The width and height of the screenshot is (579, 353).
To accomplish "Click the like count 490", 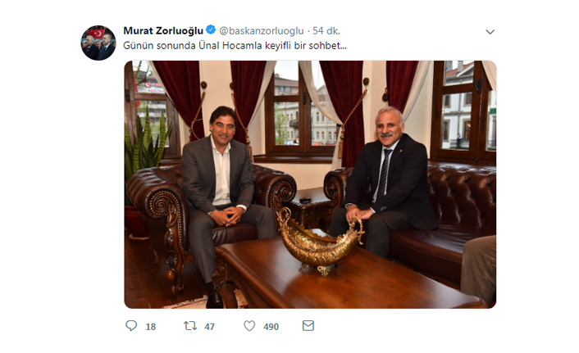I will coord(271,327).
